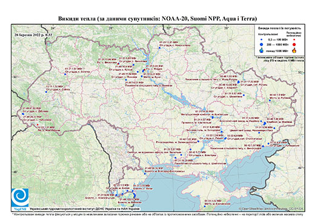315x223 pixels.
Task: Click the 200 — 1000 МВт legend label
Action: pos(277,44)
